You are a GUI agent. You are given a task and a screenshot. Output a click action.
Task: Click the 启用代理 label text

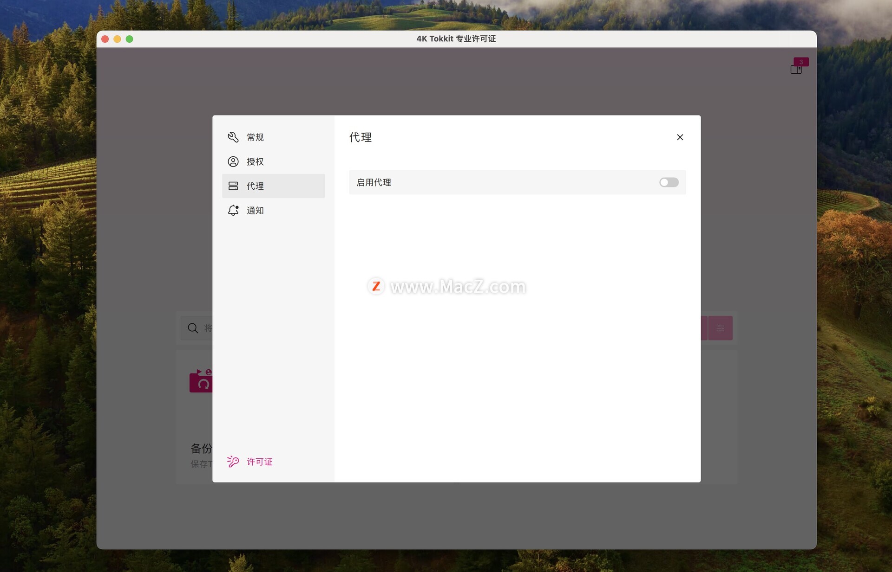[374, 183]
